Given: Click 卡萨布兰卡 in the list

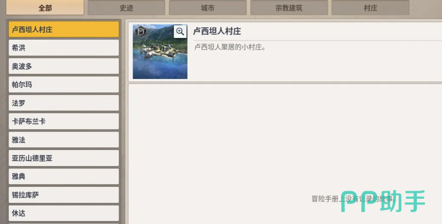Looking at the screenshot, I should pyautogui.click(x=64, y=121).
